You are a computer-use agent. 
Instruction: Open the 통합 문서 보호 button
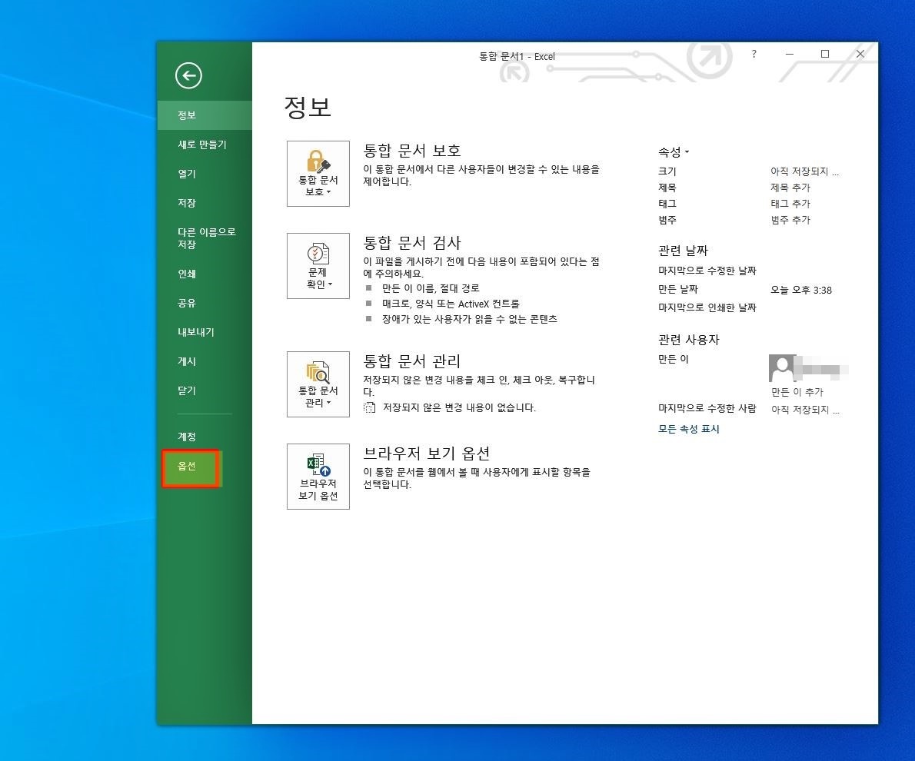(x=318, y=173)
